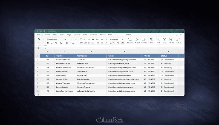219x125 pixels.
Task: Click the green Pending dot in Michael Smith row
Action: click(162, 64)
